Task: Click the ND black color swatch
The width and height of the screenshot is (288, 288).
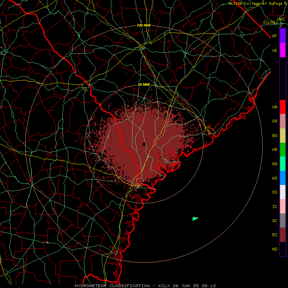Action: point(283,249)
